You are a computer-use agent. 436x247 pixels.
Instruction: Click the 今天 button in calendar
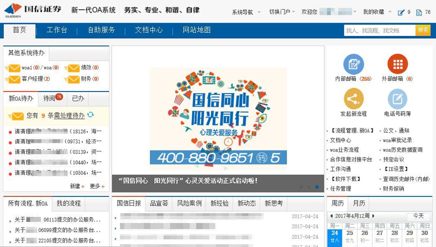418,216
